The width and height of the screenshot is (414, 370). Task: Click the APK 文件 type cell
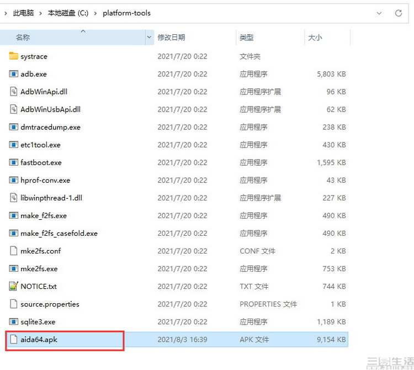click(254, 340)
